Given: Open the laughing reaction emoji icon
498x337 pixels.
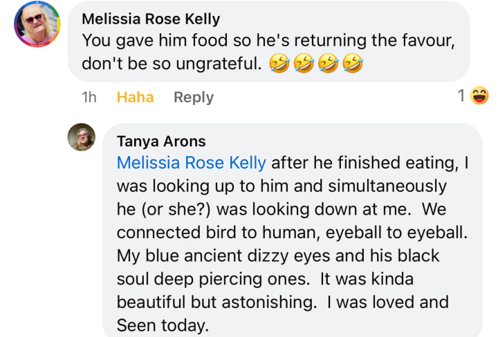Looking at the screenshot, I should point(479,97).
